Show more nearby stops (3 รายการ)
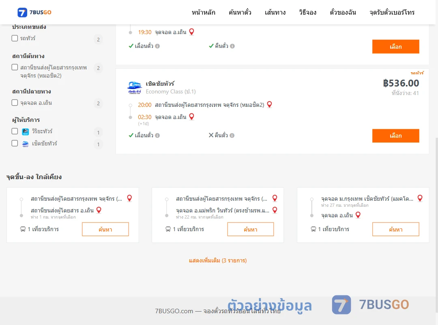 (x=218, y=260)
